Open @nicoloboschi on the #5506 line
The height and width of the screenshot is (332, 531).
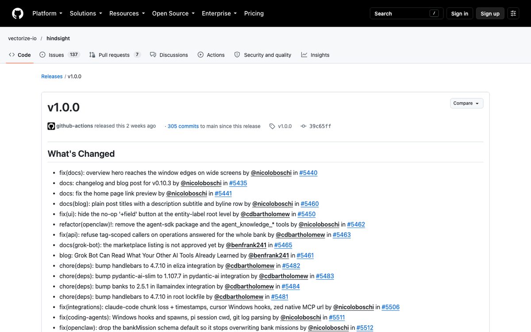click(x=354, y=307)
